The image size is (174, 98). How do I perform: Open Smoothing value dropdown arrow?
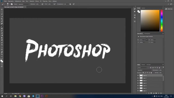click(68, 4)
